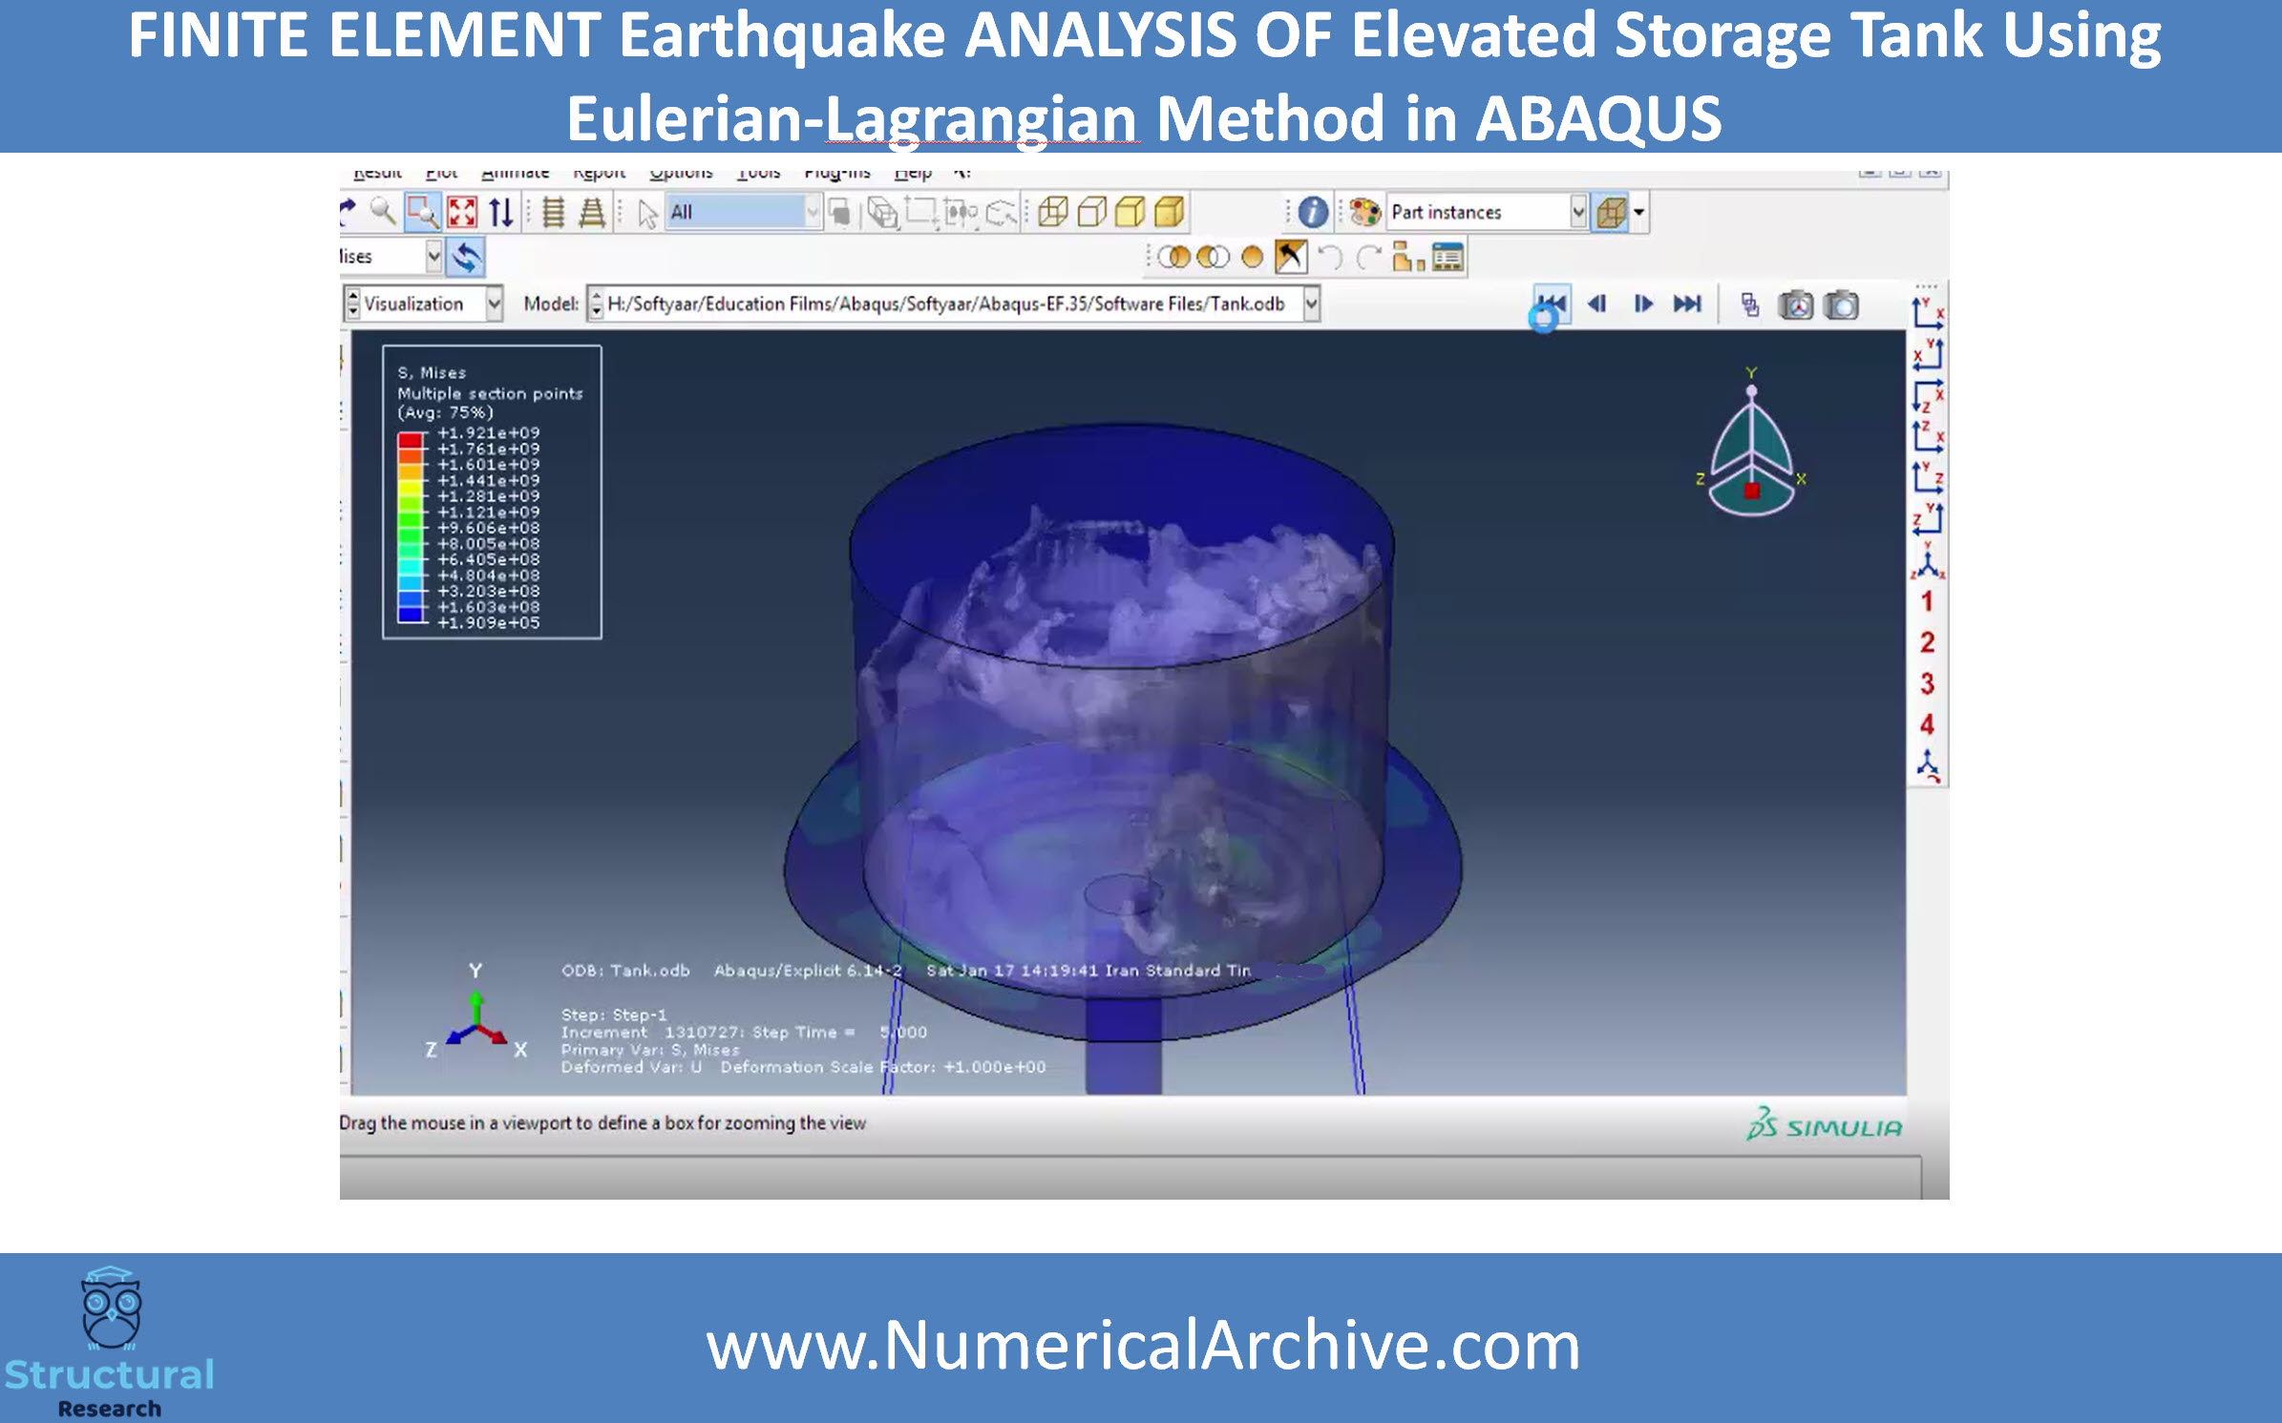The height and width of the screenshot is (1423, 2282).
Task: Turn perspective on (converging lines icon)
Action: [x=592, y=211]
